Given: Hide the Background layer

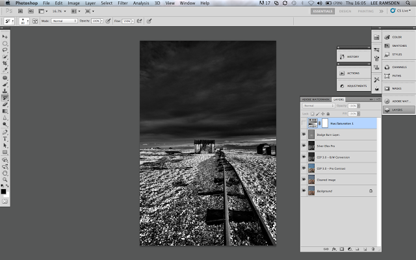Looking at the screenshot, I should click(304, 190).
